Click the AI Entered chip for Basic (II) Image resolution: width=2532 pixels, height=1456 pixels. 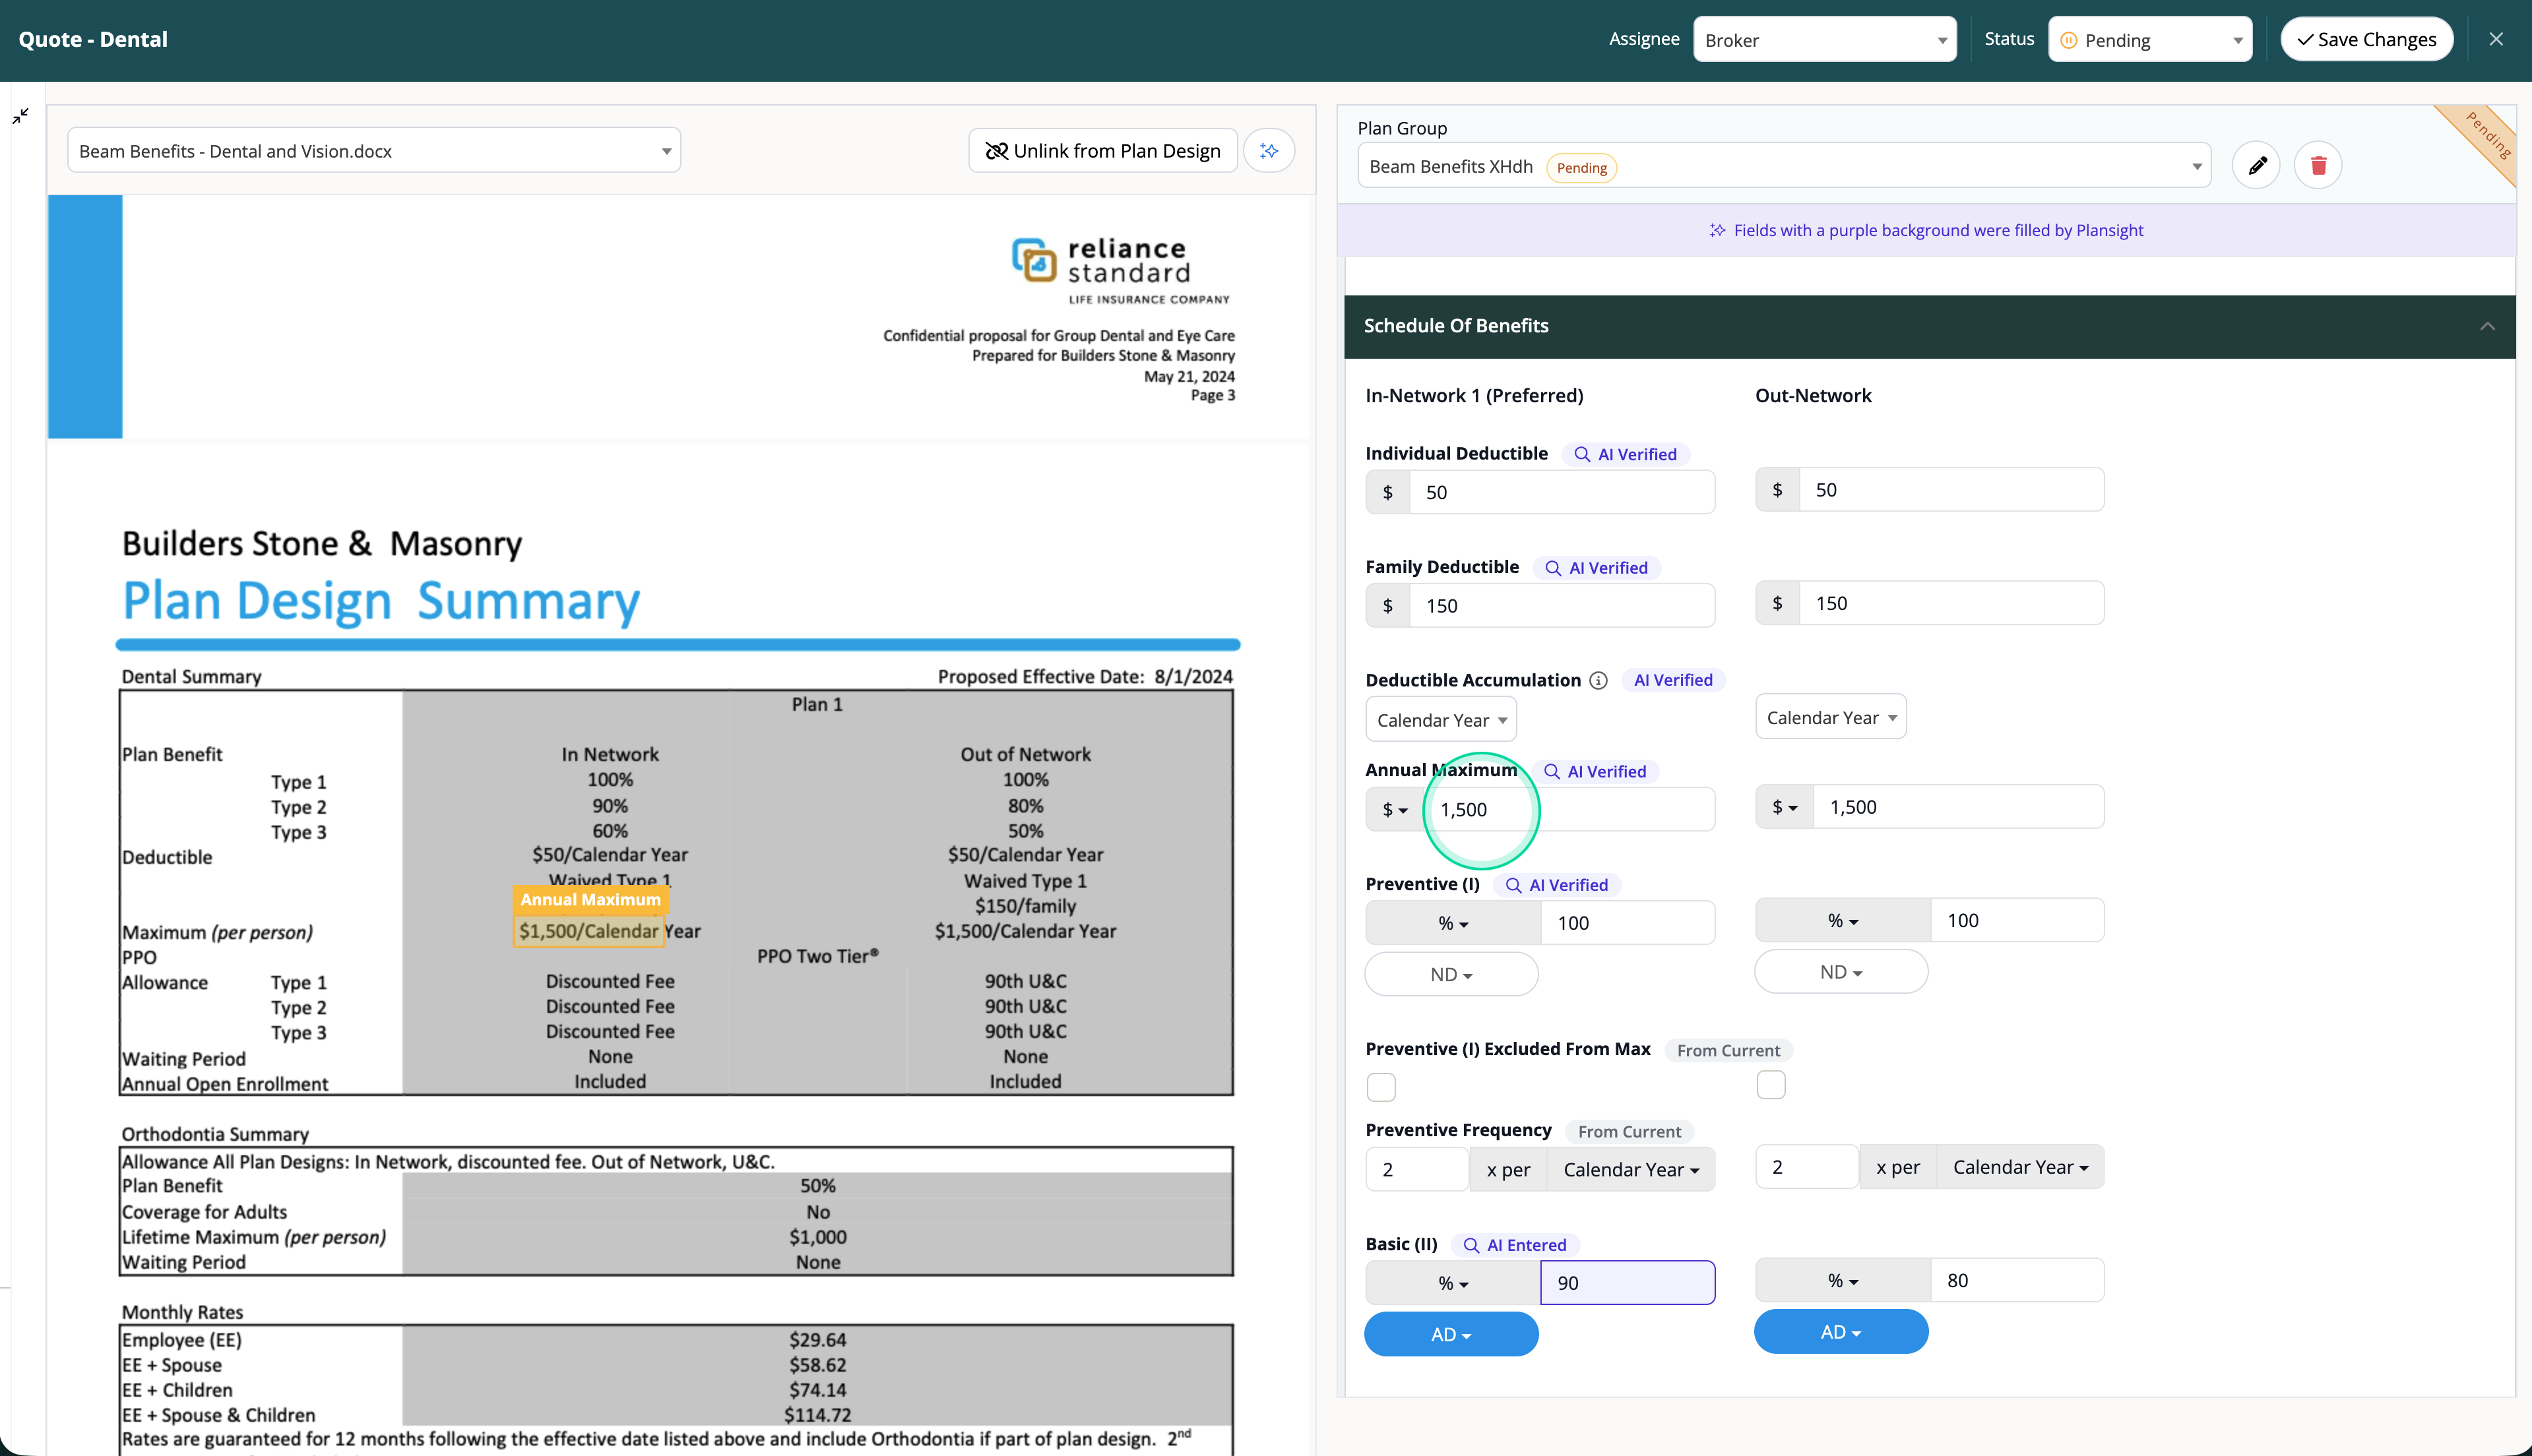tap(1515, 1244)
